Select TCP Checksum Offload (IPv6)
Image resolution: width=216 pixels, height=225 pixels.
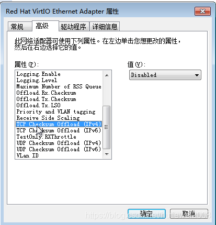pyautogui.click(x=59, y=130)
